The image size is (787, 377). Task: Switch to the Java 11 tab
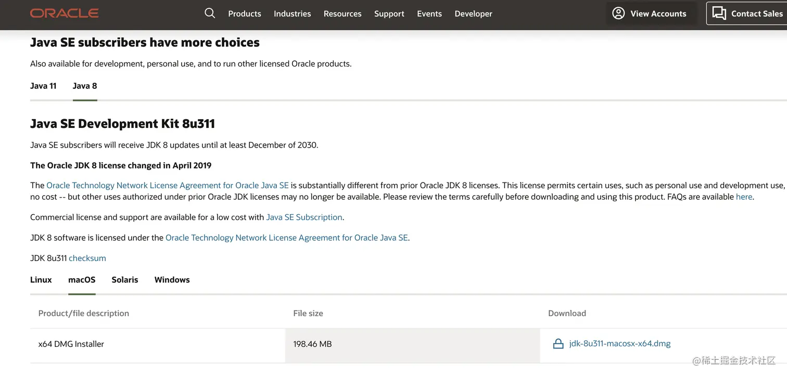43,86
